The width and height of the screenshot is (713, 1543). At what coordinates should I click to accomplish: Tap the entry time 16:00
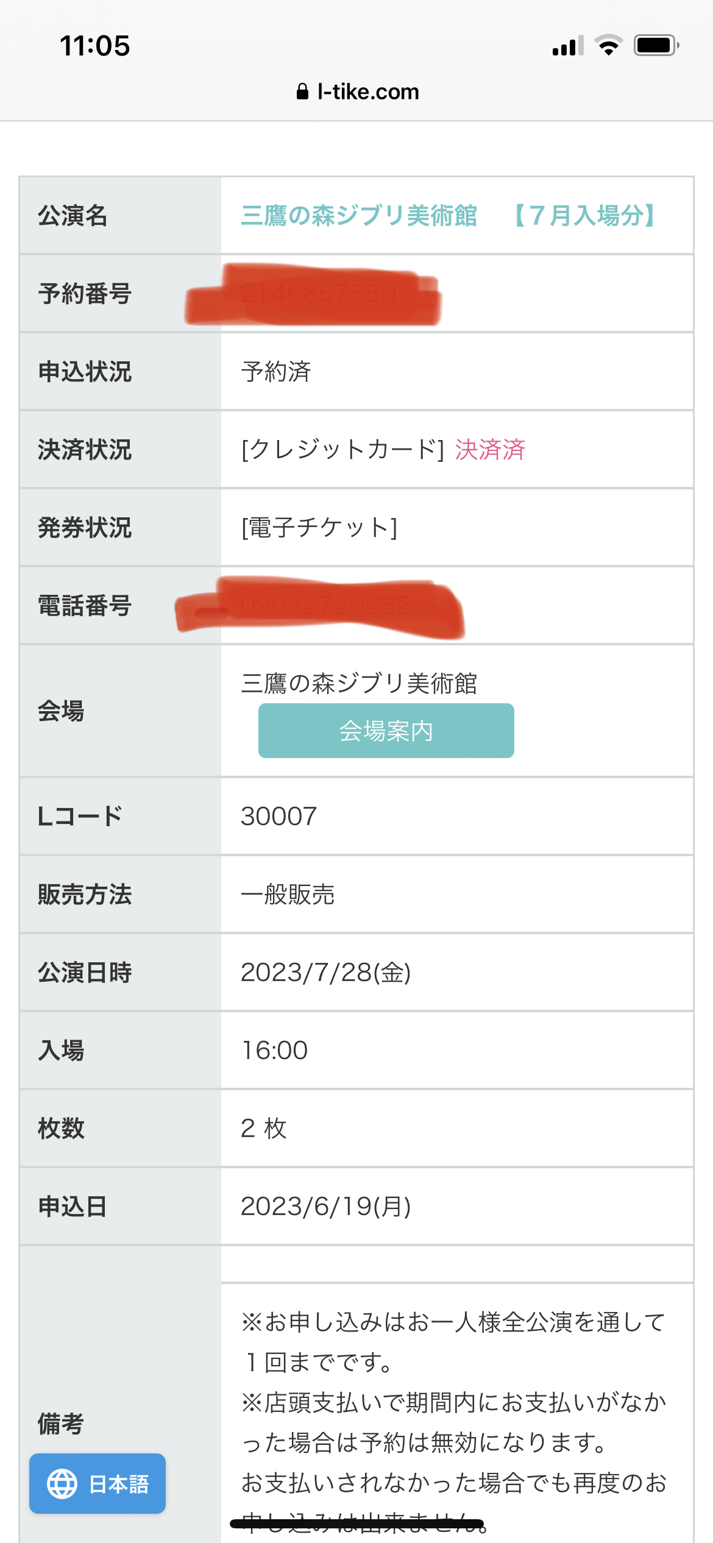[275, 1051]
